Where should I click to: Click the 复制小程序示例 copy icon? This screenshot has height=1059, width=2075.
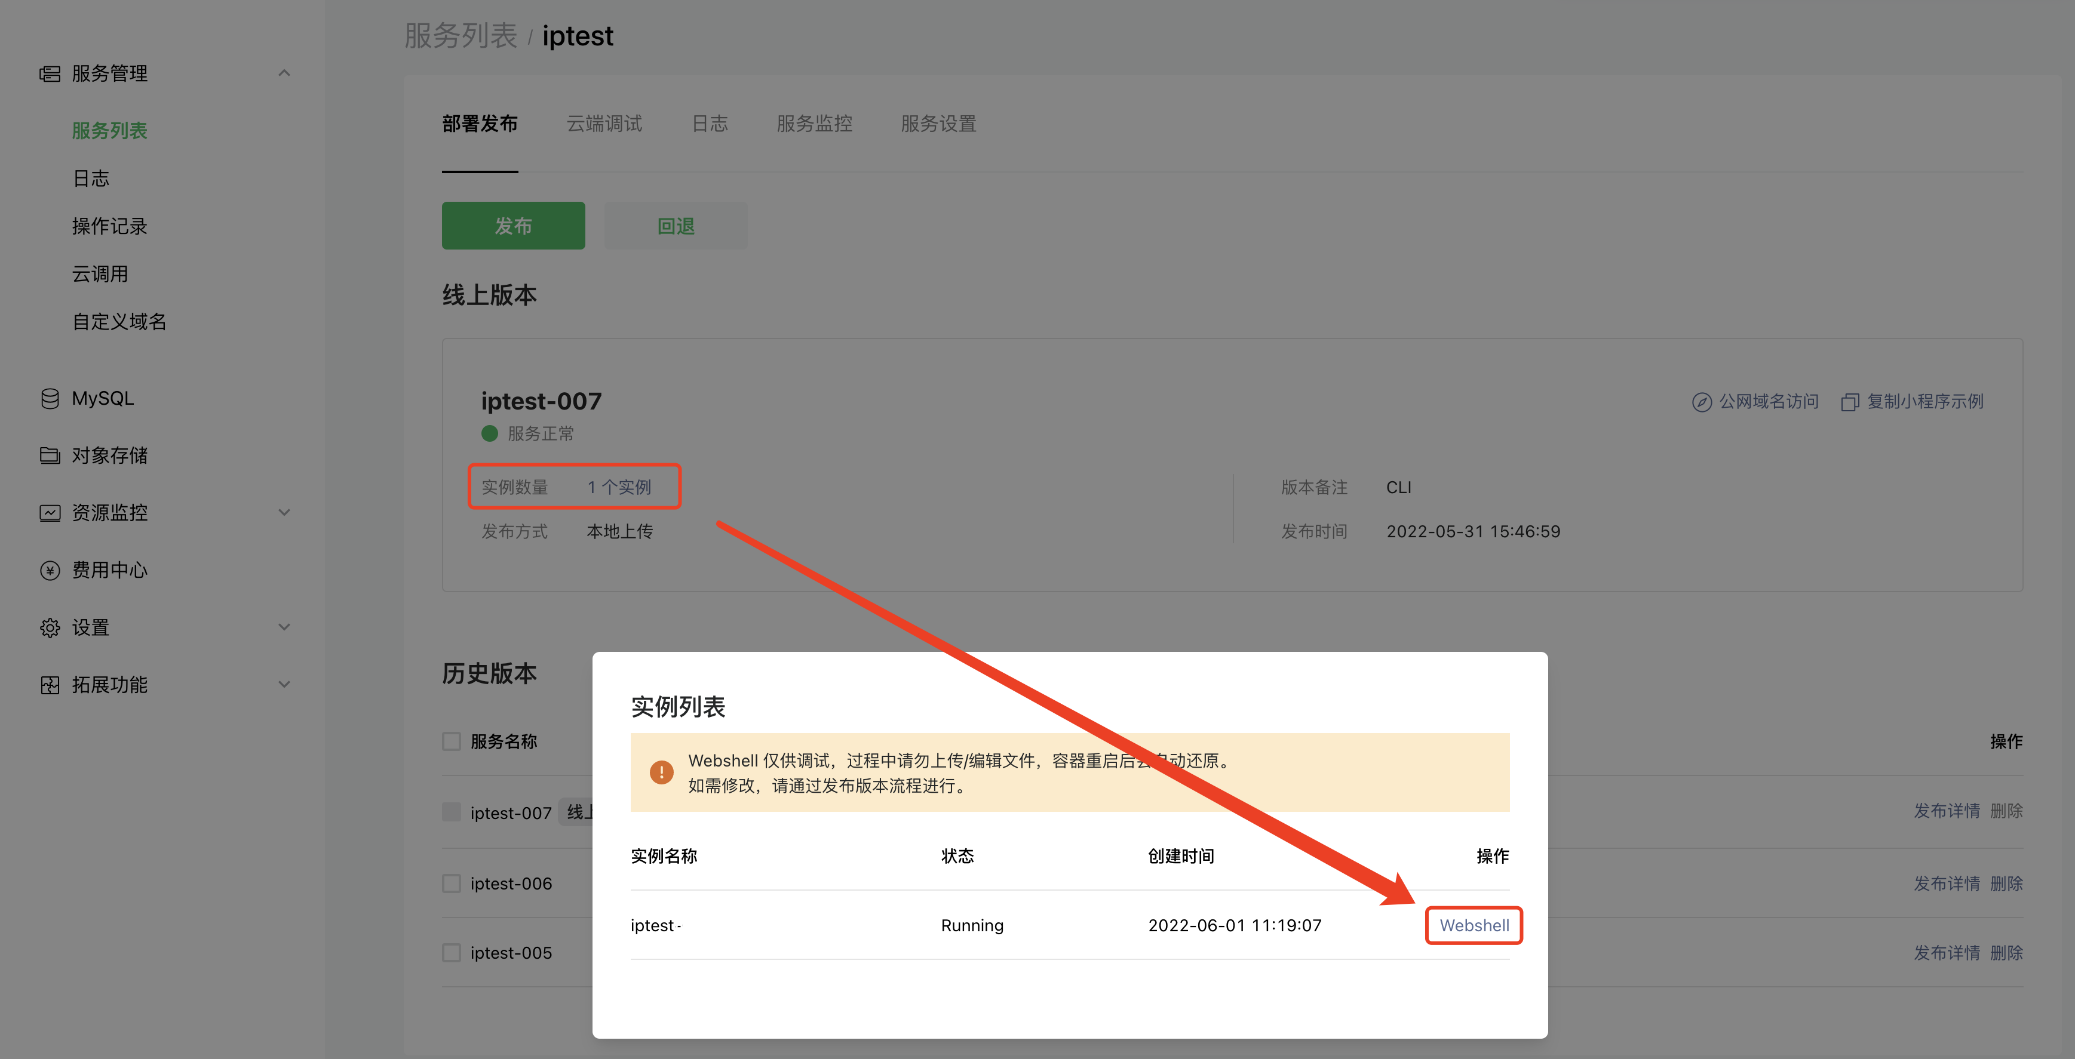[x=1849, y=402]
